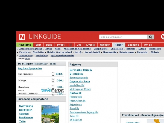Viewport: 164px width, 123px height.
Task: Open the Rejsetider category link
Action: 142,52
